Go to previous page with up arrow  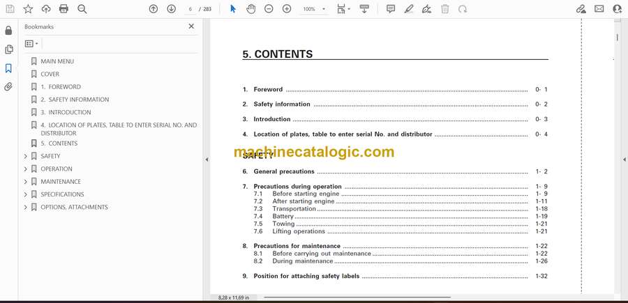click(x=154, y=9)
